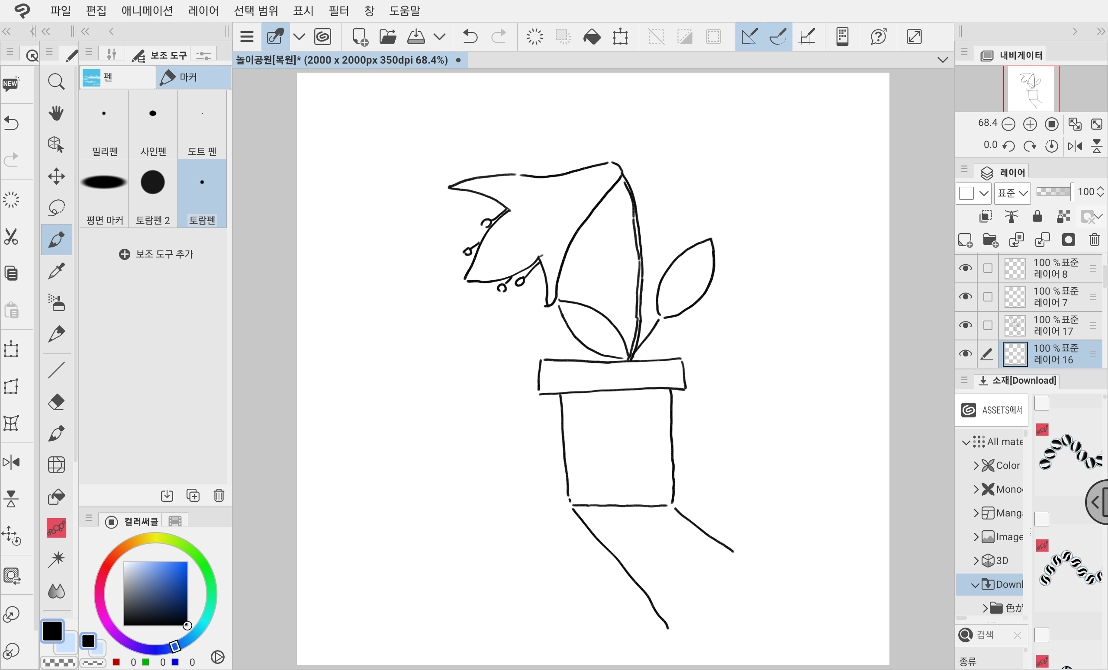Hide layer 레이어 17 with eye icon
Screen dimensions: 1108x670
(966, 325)
